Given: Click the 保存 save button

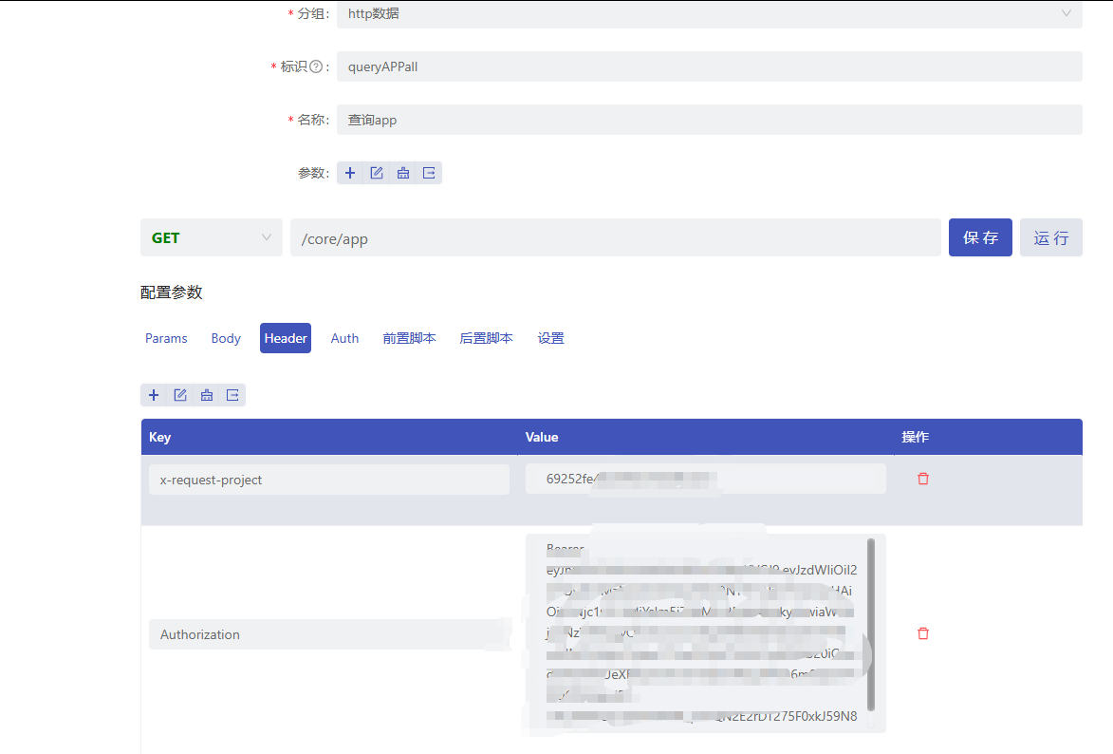Looking at the screenshot, I should tap(980, 237).
